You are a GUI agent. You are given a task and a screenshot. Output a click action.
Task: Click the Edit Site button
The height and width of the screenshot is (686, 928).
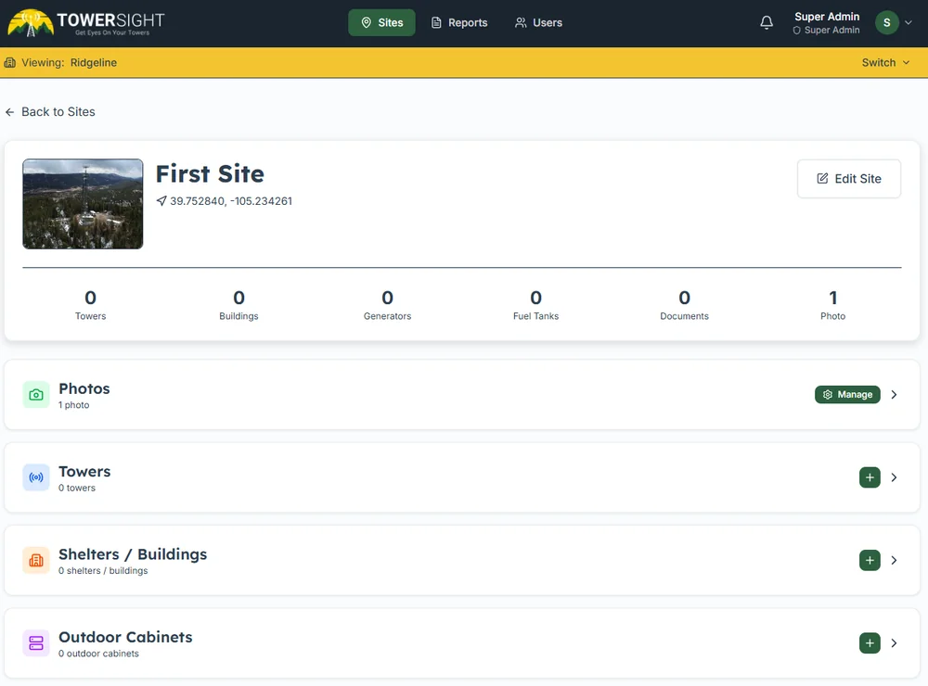coord(849,179)
